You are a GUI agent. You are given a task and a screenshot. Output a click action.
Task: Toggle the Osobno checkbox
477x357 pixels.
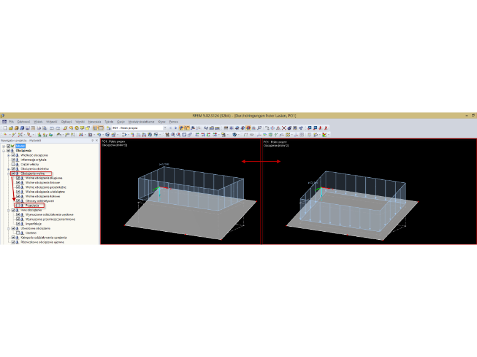tap(18, 233)
